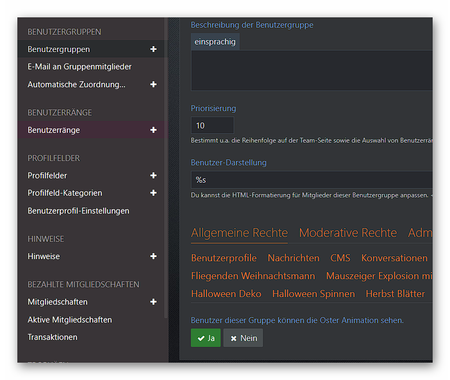This screenshot has width=450, height=380.
Task: Open E-Mail an Gruppenmitglieder link
Action: 80,67
